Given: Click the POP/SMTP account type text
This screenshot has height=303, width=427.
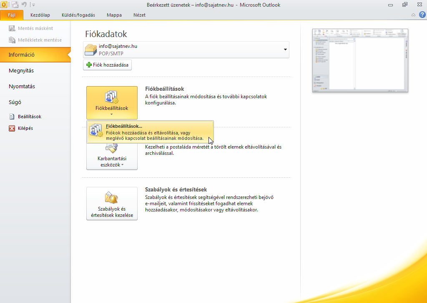Looking at the screenshot, I should pyautogui.click(x=111, y=54).
